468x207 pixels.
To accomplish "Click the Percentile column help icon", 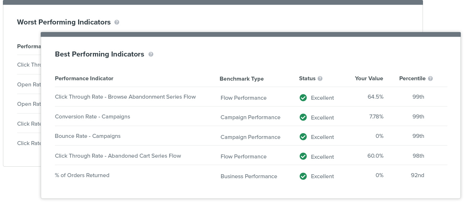I will click(430, 78).
